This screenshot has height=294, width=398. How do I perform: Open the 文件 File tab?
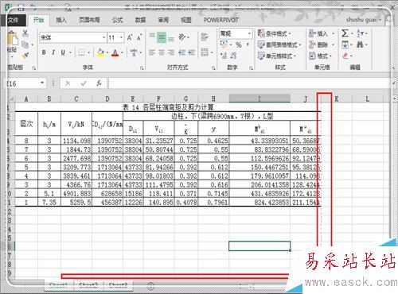click(x=13, y=20)
